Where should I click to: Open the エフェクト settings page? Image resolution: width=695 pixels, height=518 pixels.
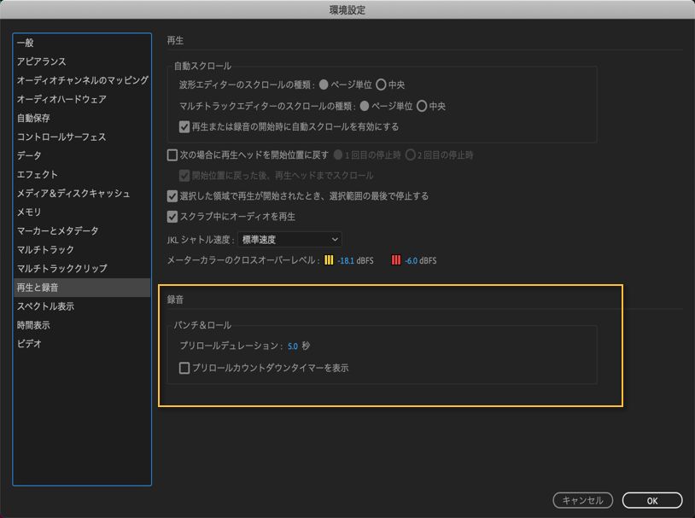pos(38,174)
